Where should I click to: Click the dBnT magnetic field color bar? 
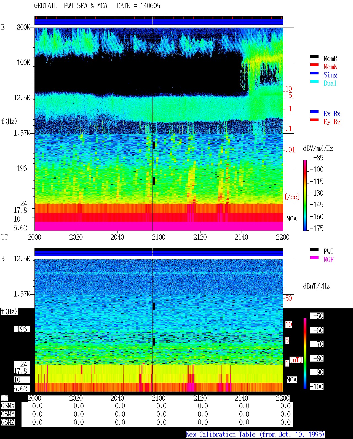pyautogui.click(x=305, y=354)
